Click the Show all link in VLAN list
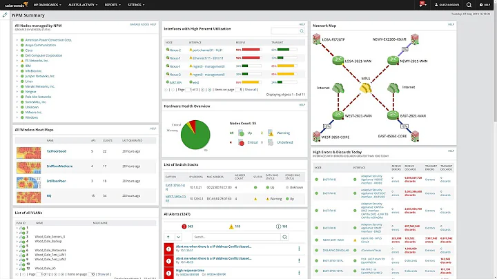The width and height of the screenshot is (497, 279). [x=104, y=274]
